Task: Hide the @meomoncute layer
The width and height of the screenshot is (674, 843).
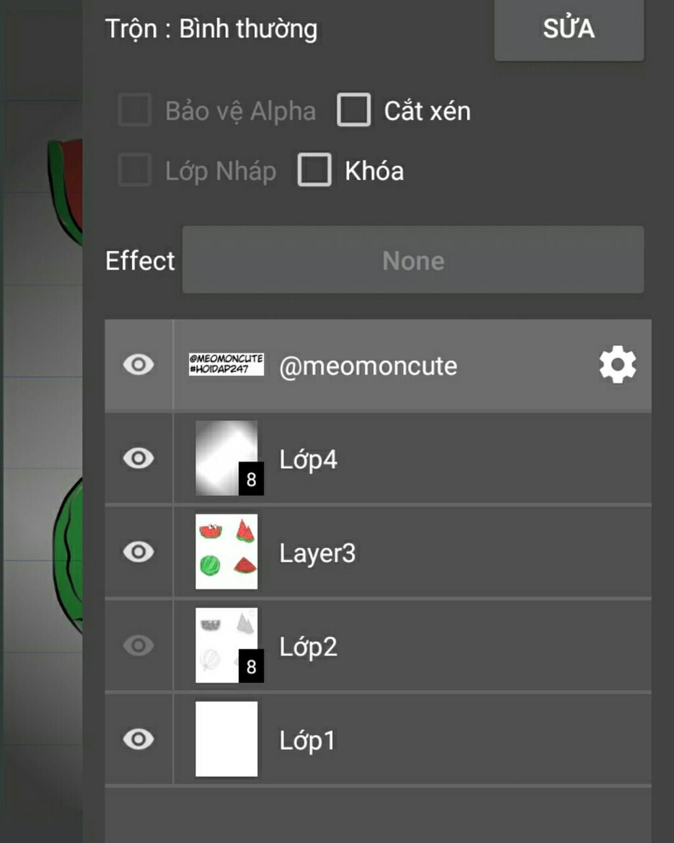Action: pyautogui.click(x=138, y=365)
